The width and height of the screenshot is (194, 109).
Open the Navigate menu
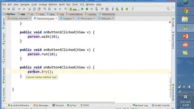coord(25,5)
